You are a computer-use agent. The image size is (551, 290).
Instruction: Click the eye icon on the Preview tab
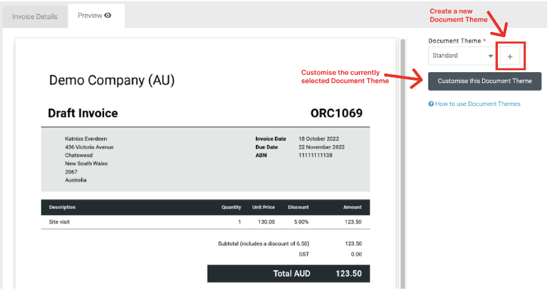108,15
